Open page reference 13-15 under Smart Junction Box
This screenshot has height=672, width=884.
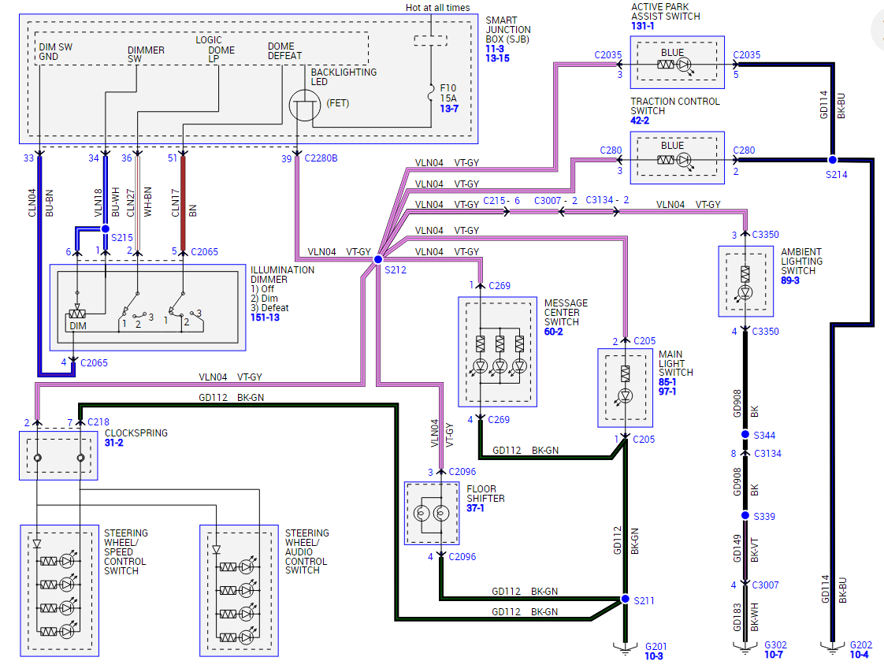[x=497, y=58]
